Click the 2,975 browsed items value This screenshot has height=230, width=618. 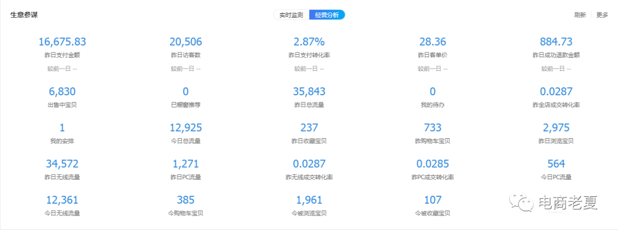(x=556, y=127)
